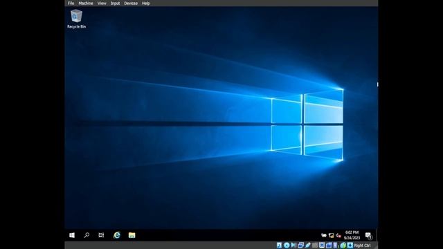
Task: Open the VirtualBox Help menu
Action: (145, 3)
